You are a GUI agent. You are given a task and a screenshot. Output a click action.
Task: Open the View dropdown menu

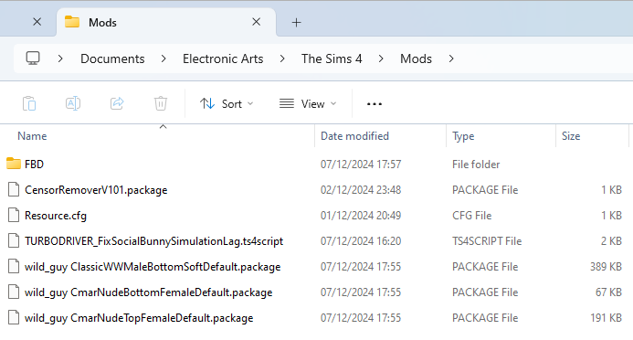(308, 104)
